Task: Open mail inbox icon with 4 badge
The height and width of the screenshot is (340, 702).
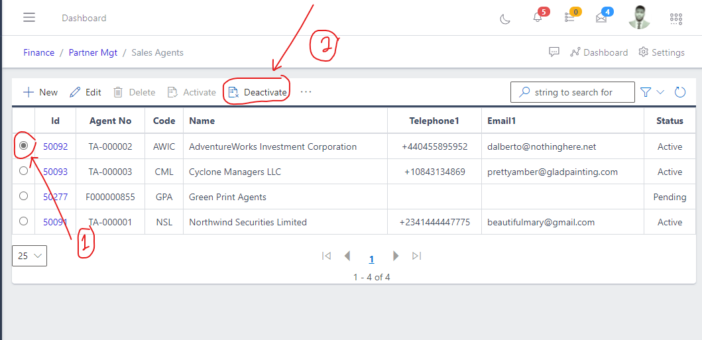Action: tap(601, 19)
